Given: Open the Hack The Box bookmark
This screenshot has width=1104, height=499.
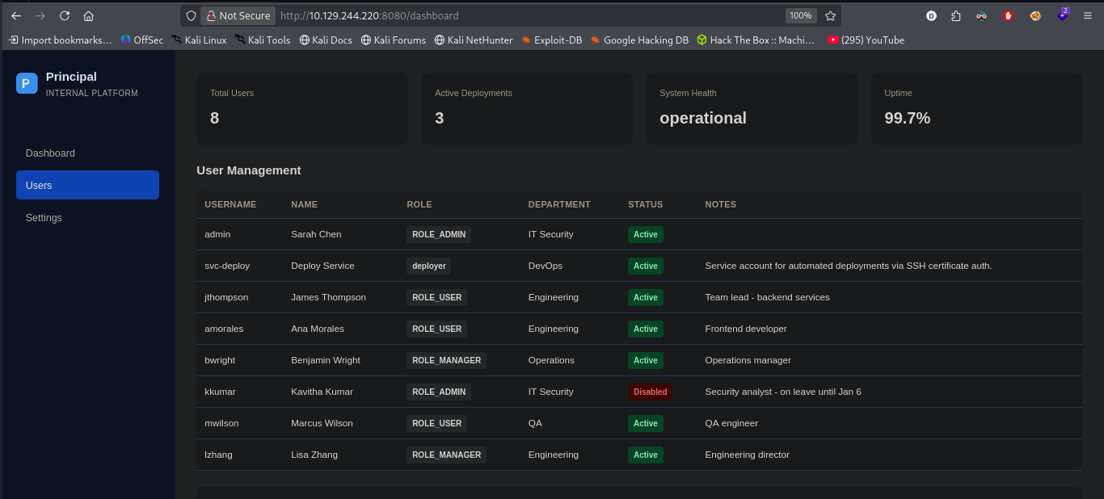Looking at the screenshot, I should 756,40.
